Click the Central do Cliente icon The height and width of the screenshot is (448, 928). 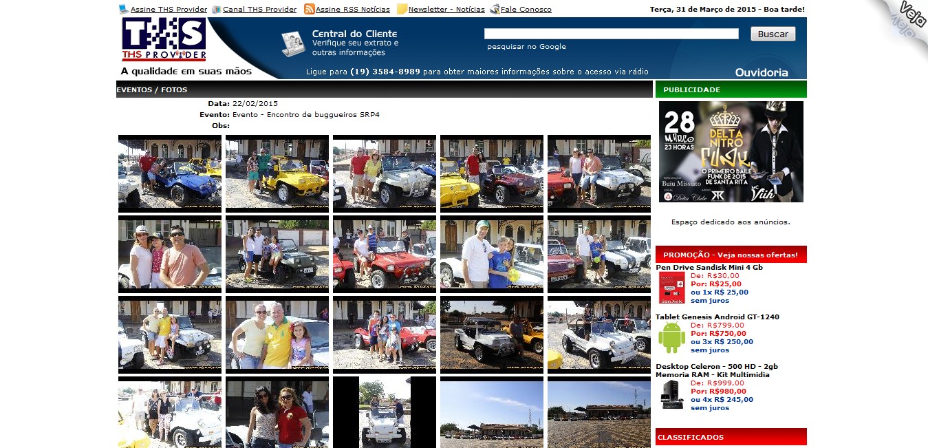click(293, 43)
